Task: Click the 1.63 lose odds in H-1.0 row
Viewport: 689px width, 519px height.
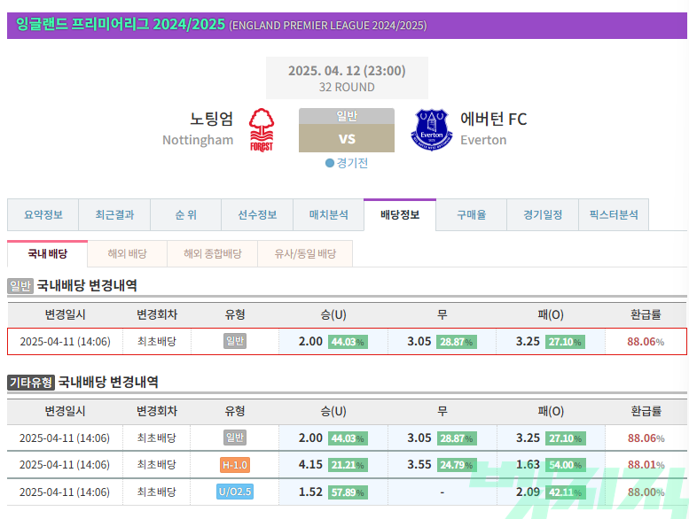Action: (x=528, y=465)
